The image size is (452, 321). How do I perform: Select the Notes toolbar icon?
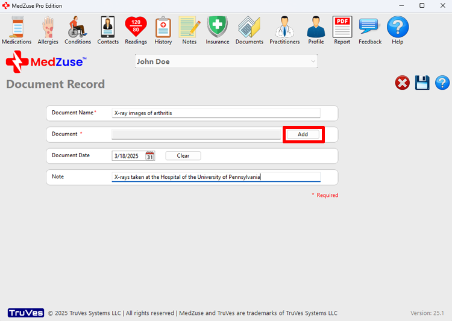pos(189,30)
